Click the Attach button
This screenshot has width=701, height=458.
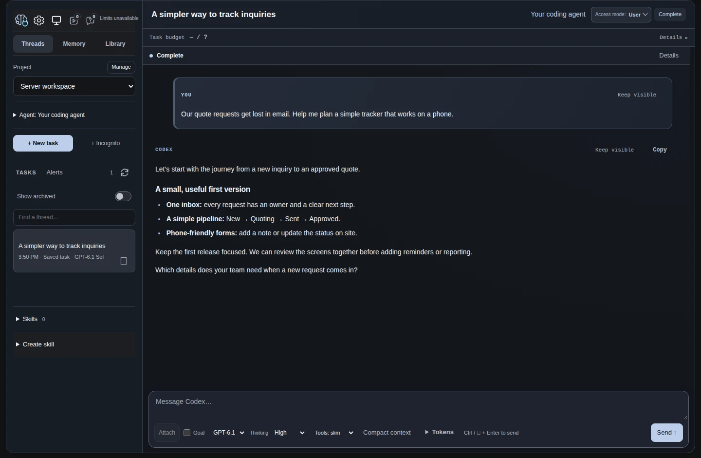167,433
